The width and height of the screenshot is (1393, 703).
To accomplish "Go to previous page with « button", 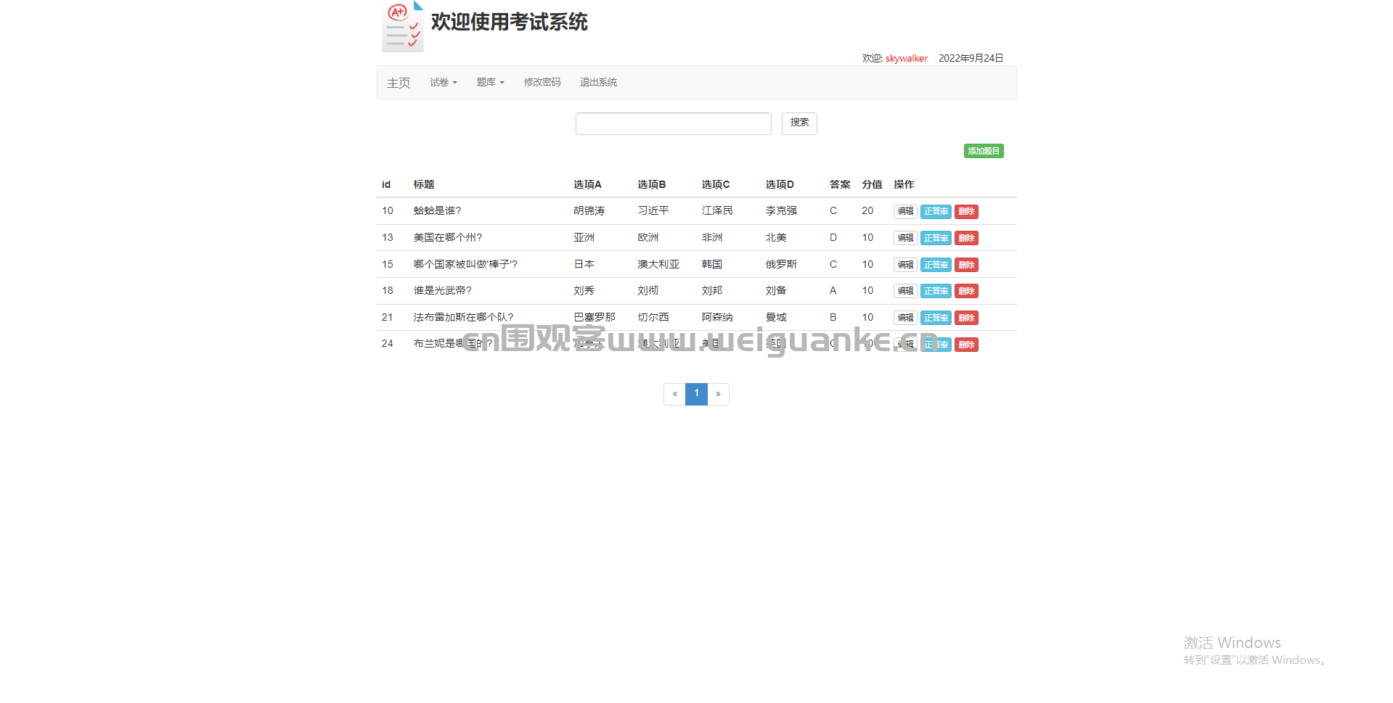I will [x=674, y=394].
